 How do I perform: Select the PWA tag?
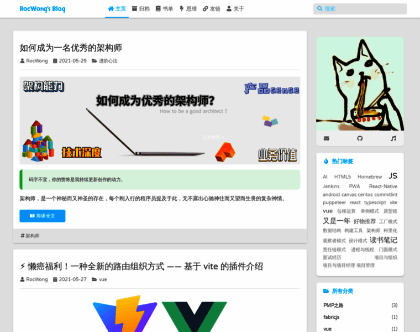(354, 186)
